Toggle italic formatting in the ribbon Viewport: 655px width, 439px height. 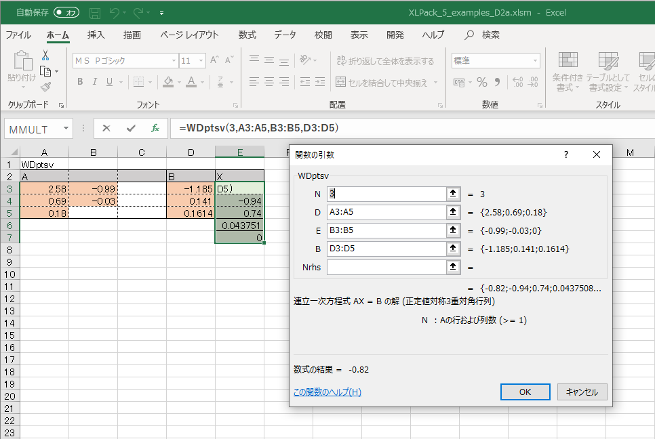(95, 82)
